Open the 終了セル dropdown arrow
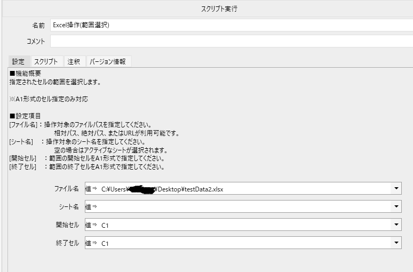413x272 pixels. pyautogui.click(x=396, y=243)
